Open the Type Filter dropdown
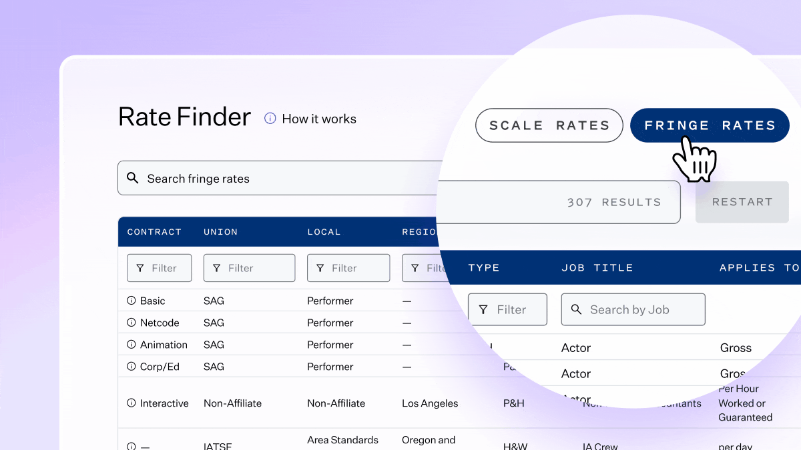The image size is (801, 450). (x=507, y=309)
